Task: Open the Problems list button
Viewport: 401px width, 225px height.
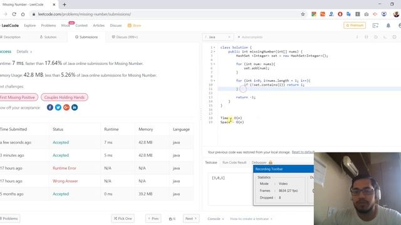Action: click(10, 219)
